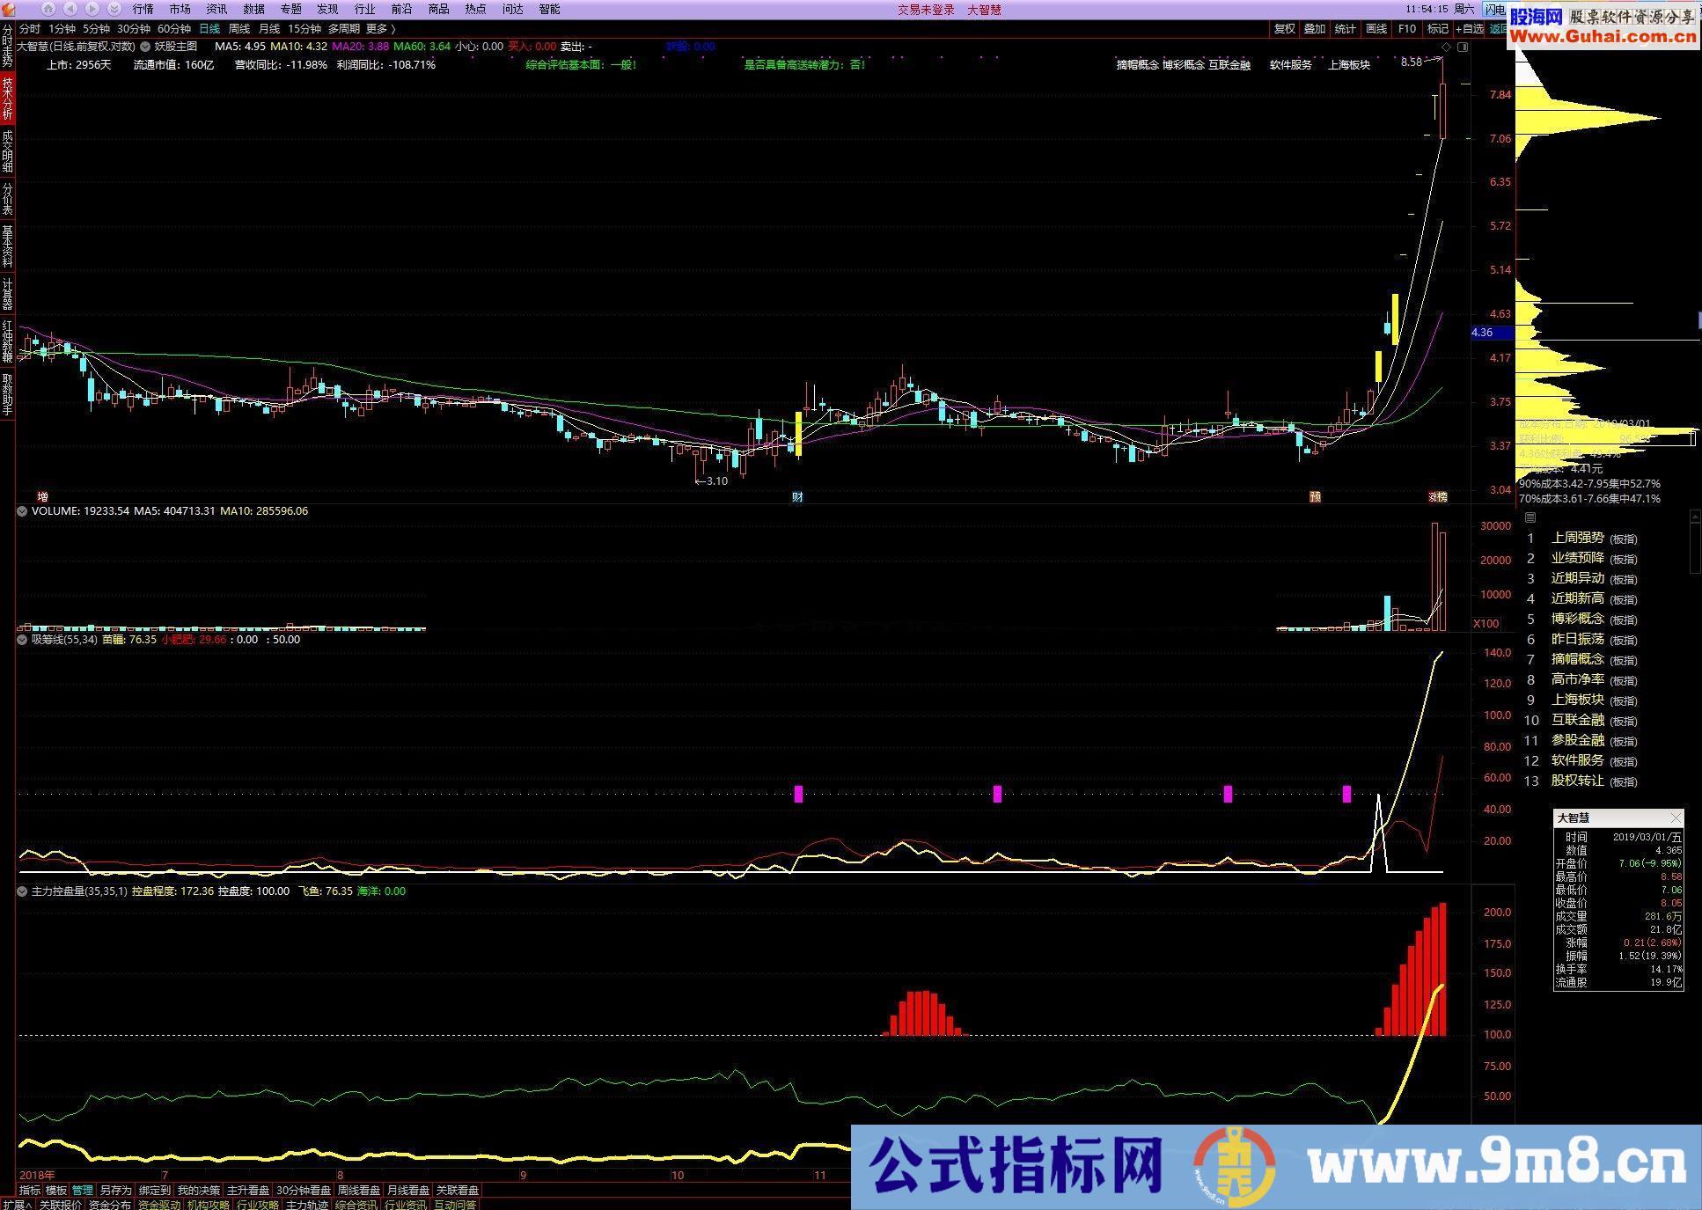
Task: Close the 大智慧 quote info popup
Action: coord(1676,818)
